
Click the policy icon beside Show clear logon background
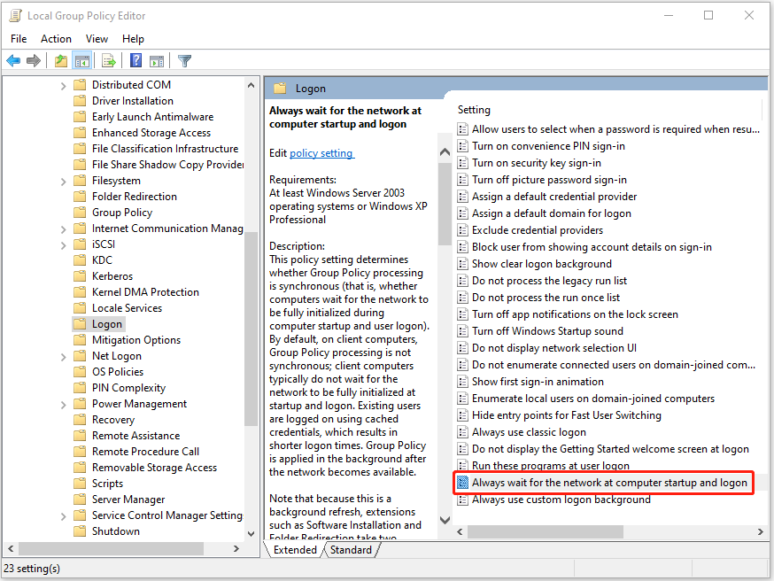coord(462,264)
